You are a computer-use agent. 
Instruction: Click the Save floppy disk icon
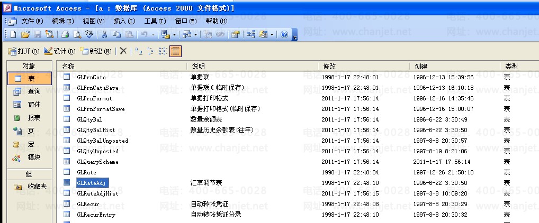(x=38, y=34)
